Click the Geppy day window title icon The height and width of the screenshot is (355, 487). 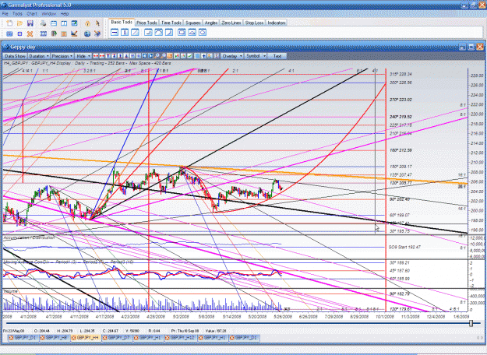(6, 47)
